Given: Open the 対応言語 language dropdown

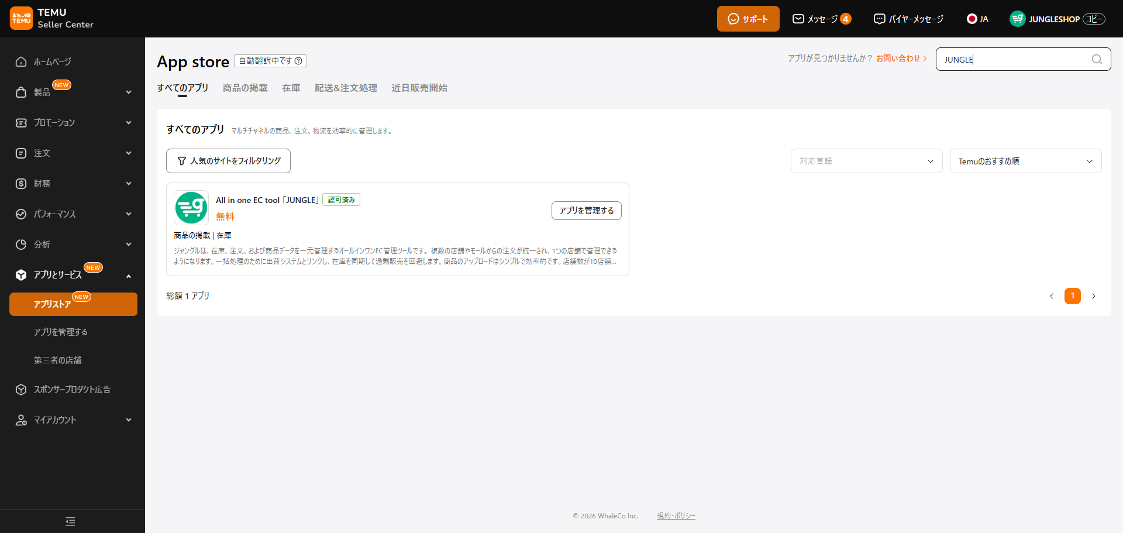Looking at the screenshot, I should pos(866,161).
